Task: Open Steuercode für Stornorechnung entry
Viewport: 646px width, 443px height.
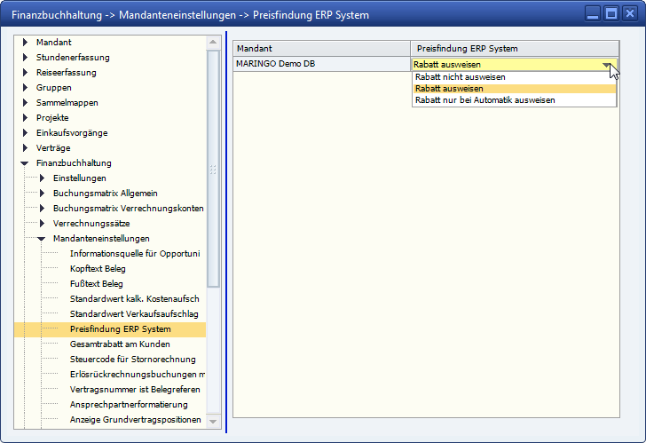Action: point(132,360)
